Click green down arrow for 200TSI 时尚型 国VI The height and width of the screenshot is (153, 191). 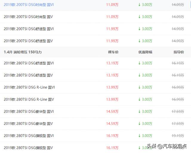139,5
